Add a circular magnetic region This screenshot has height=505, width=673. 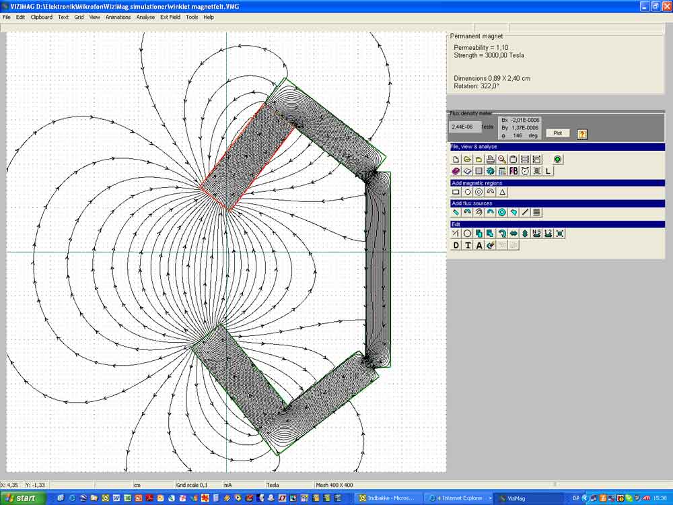468,192
